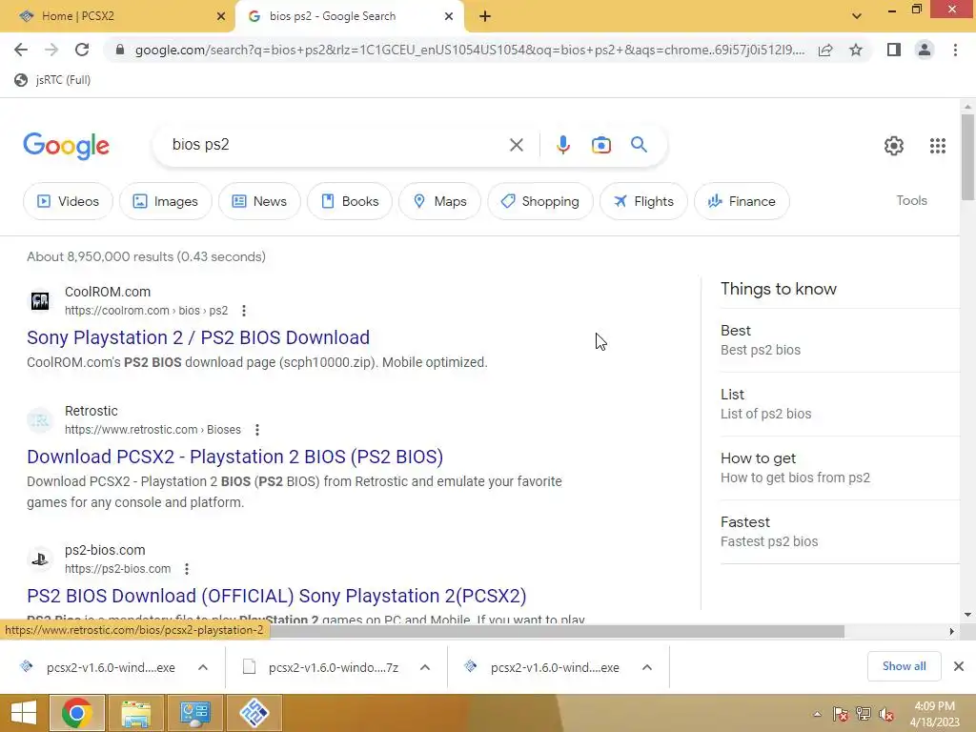The height and width of the screenshot is (732, 976).
Task: Click the magnifier search button
Action: tap(640, 145)
